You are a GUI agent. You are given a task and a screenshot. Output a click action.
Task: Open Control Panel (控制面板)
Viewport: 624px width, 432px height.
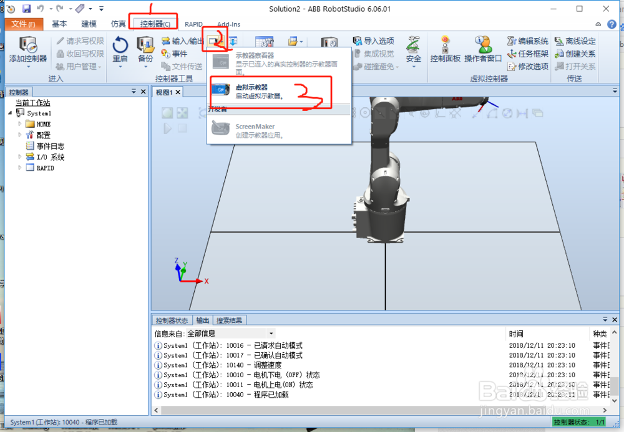[x=445, y=50]
